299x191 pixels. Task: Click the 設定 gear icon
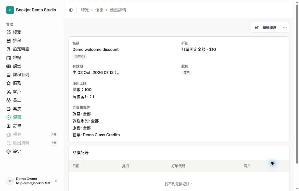[8, 152]
